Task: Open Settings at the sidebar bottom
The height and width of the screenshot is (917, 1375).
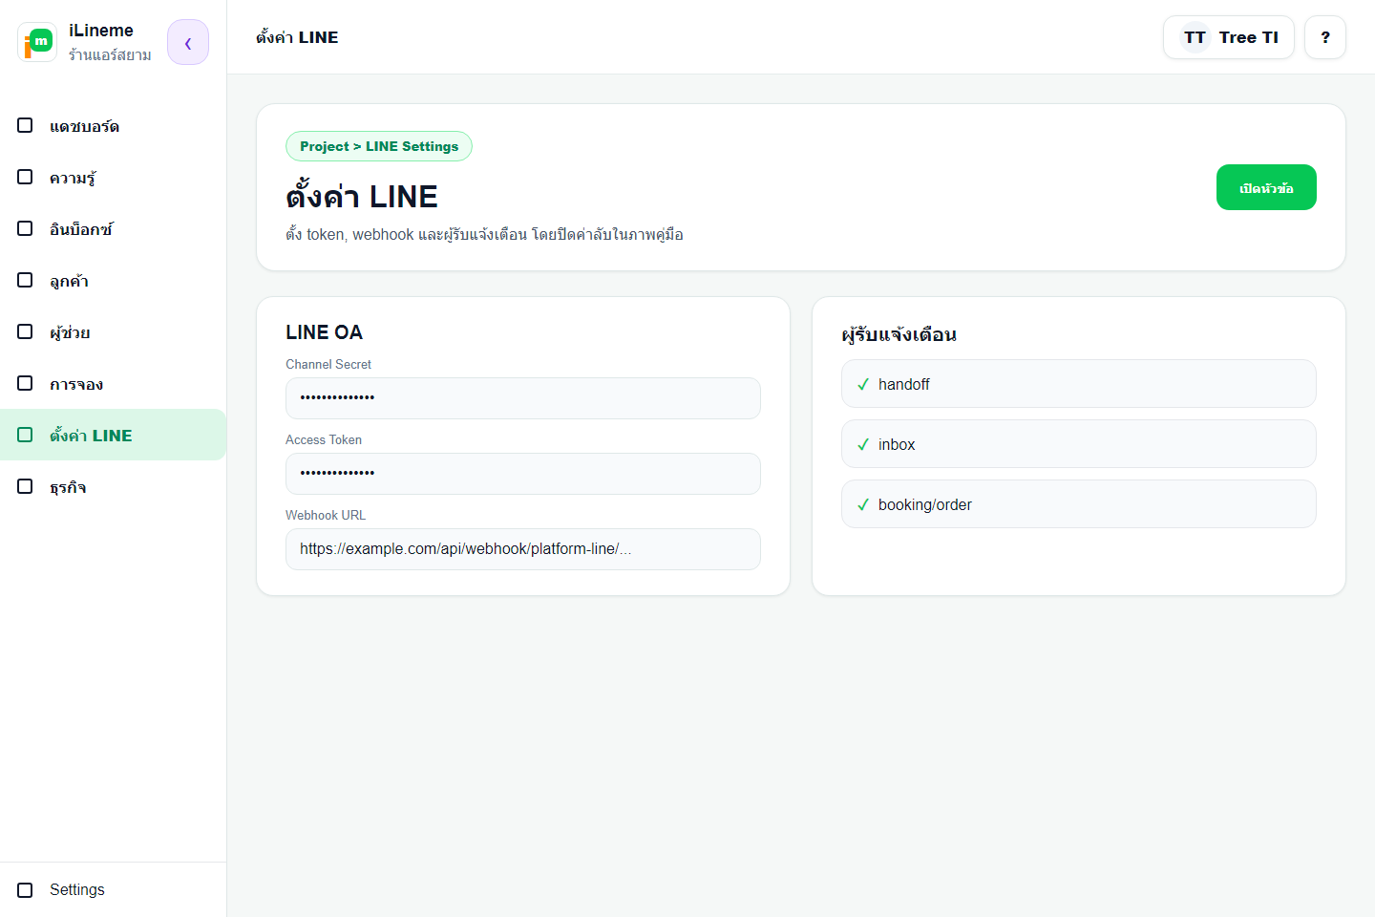Action: point(113,889)
